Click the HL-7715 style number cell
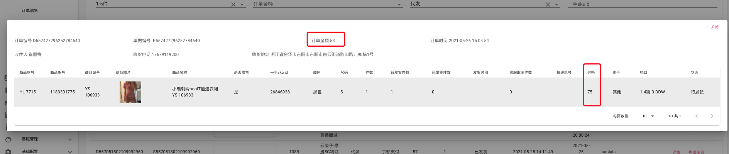Viewport: 729px width, 154px height. tap(27, 92)
